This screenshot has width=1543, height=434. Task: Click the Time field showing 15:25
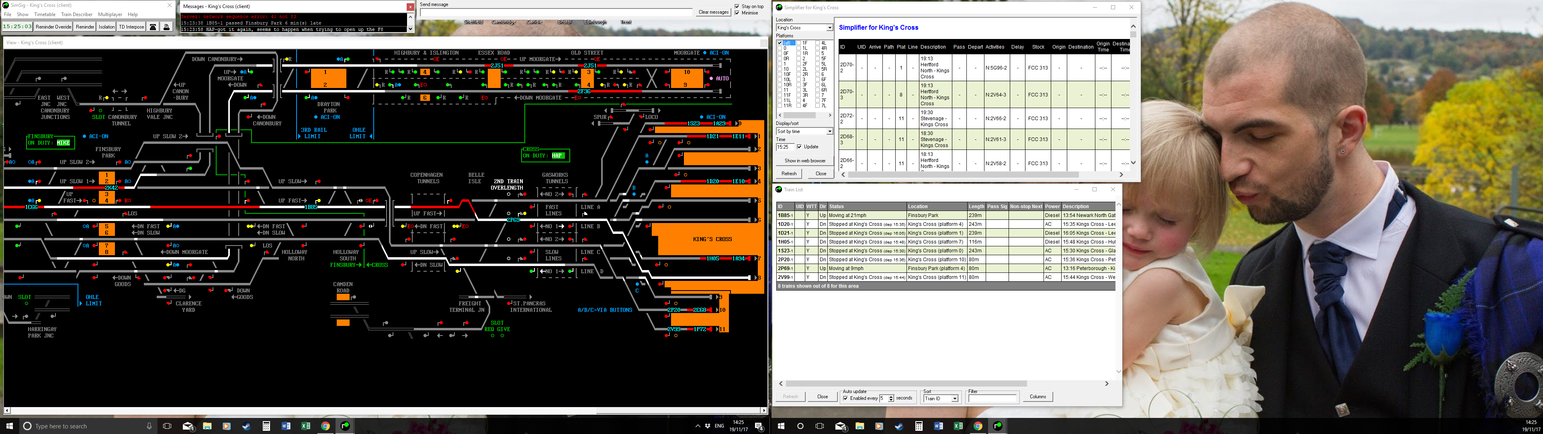785,147
